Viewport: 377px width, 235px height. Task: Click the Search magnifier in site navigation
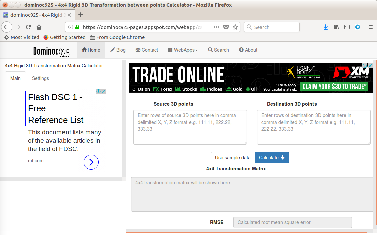pyautogui.click(x=210, y=50)
